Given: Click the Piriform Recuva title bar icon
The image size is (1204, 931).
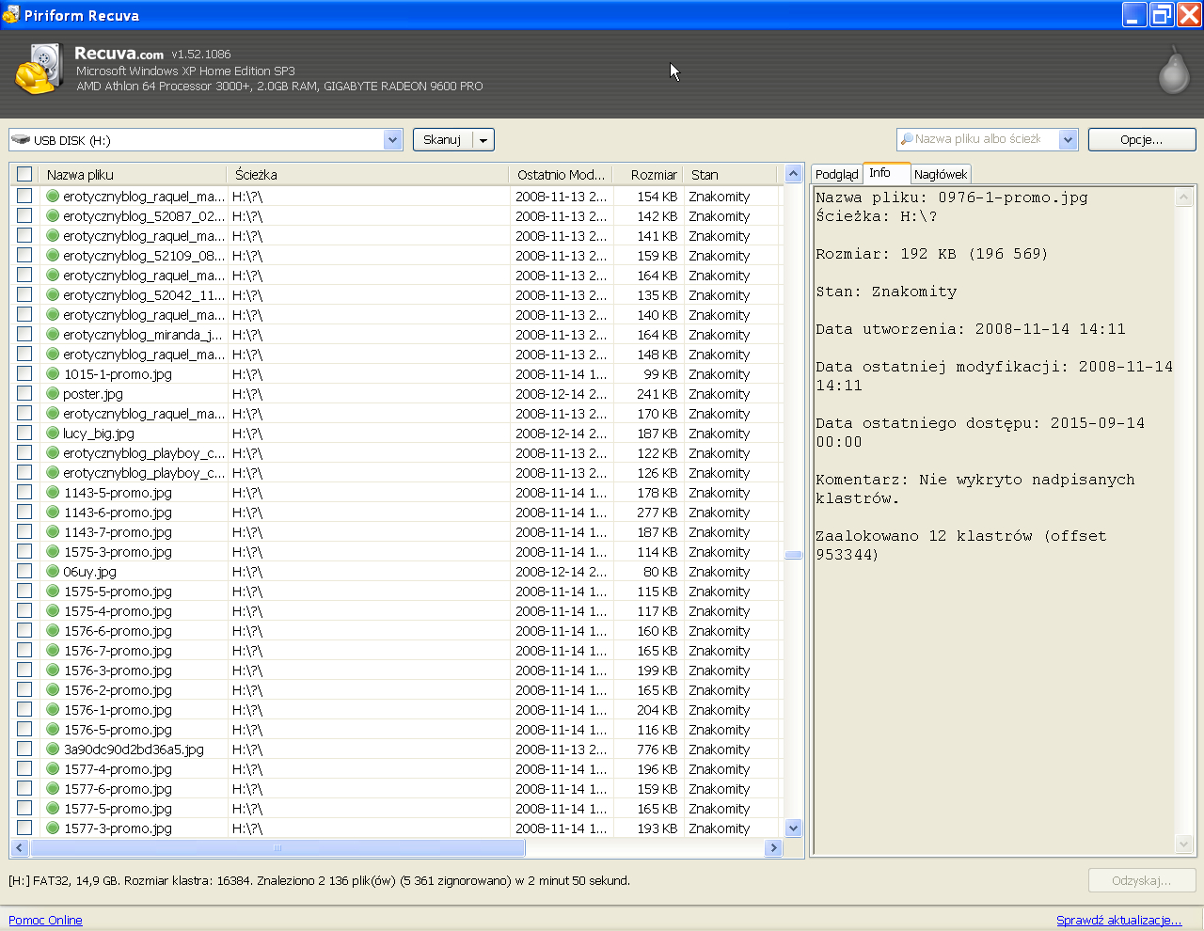Looking at the screenshot, I should (11, 15).
